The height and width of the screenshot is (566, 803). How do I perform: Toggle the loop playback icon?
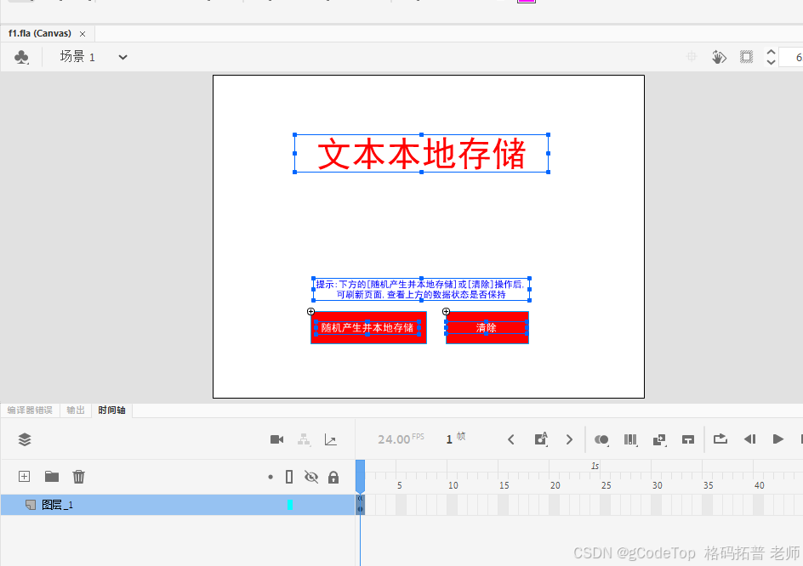click(x=720, y=439)
